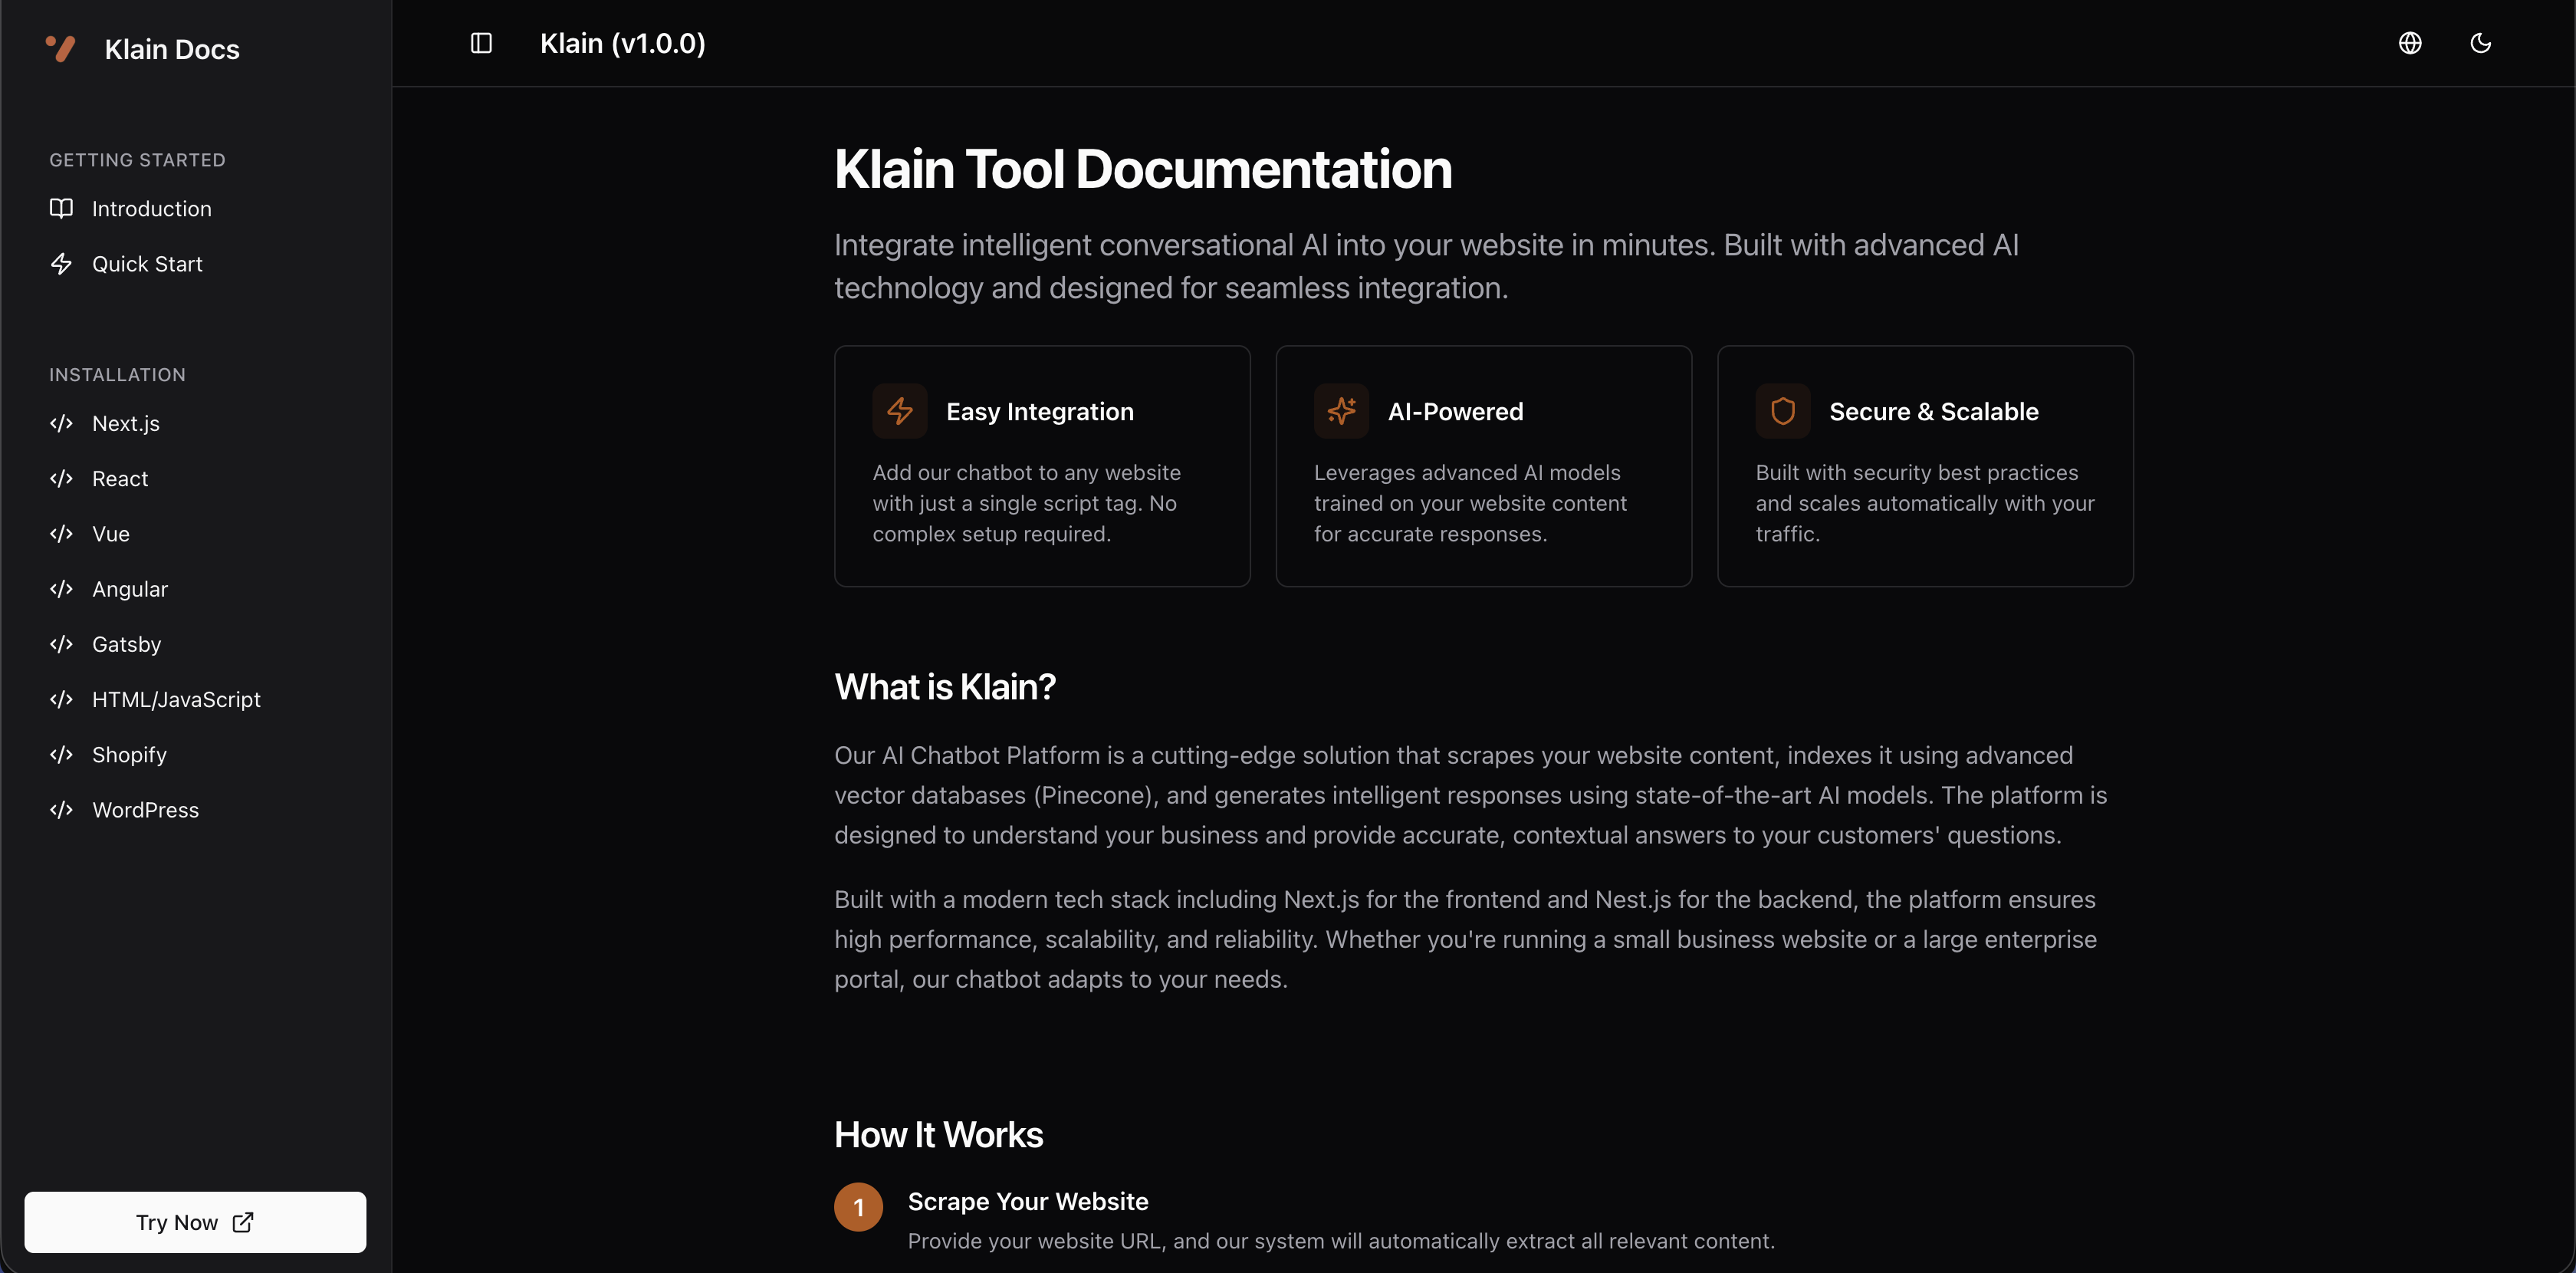Screen dimensions: 2576x1273
Task: Open the language globe icon
Action: 2410,43
